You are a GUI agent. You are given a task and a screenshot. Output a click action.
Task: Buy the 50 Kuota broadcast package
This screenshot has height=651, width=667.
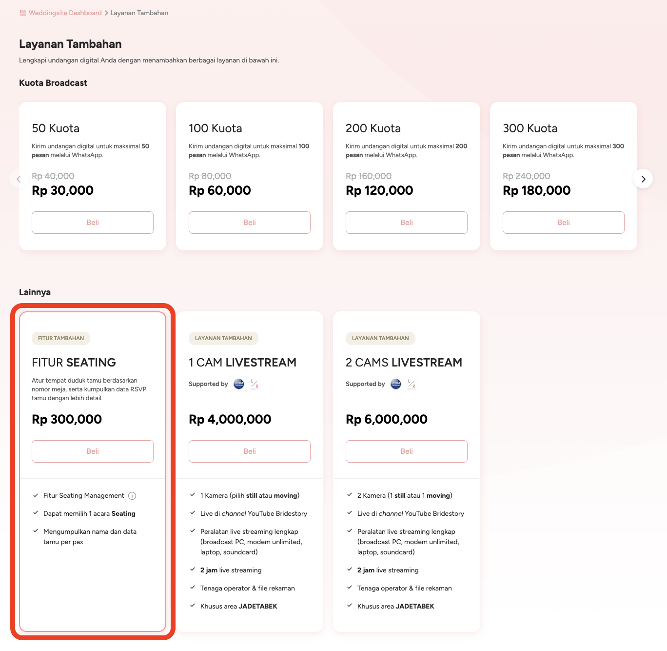tap(93, 223)
